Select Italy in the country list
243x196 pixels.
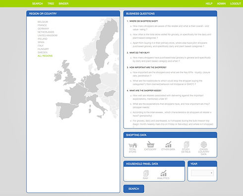coord(40,46)
